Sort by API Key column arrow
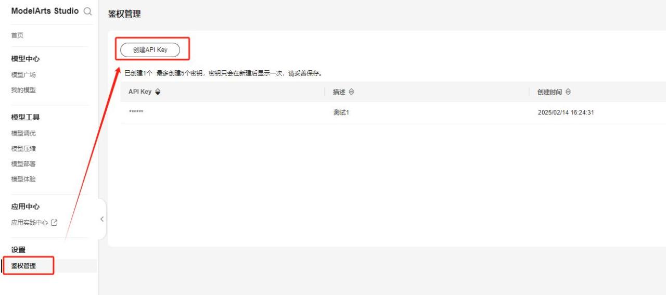Screen dimensions: 666x295 coord(158,92)
